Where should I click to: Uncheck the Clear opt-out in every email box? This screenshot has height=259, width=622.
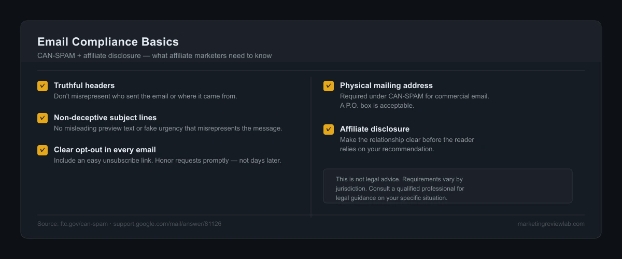coord(43,150)
